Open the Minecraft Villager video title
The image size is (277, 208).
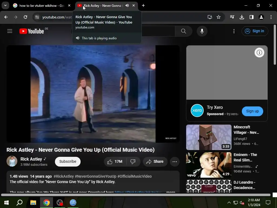pyautogui.click(x=246, y=130)
